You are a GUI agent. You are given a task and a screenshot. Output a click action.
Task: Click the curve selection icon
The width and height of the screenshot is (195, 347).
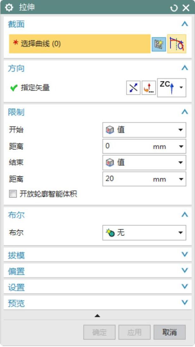[177, 44]
